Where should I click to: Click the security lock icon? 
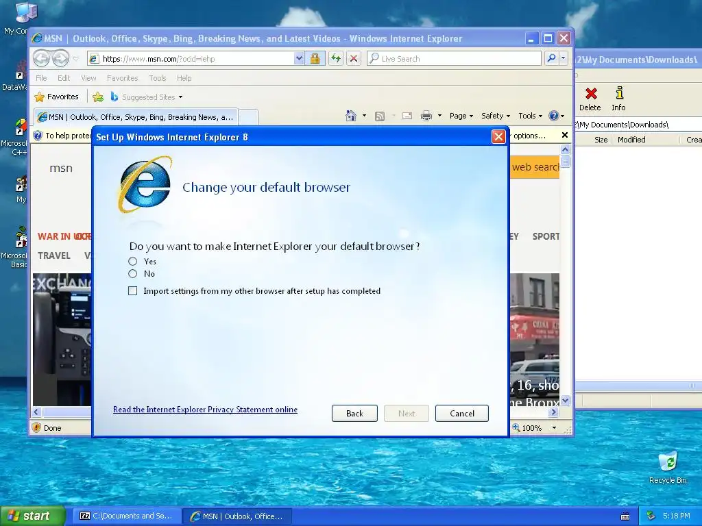point(315,59)
